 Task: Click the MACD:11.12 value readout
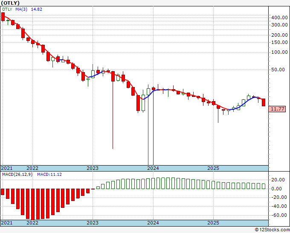point(49,175)
